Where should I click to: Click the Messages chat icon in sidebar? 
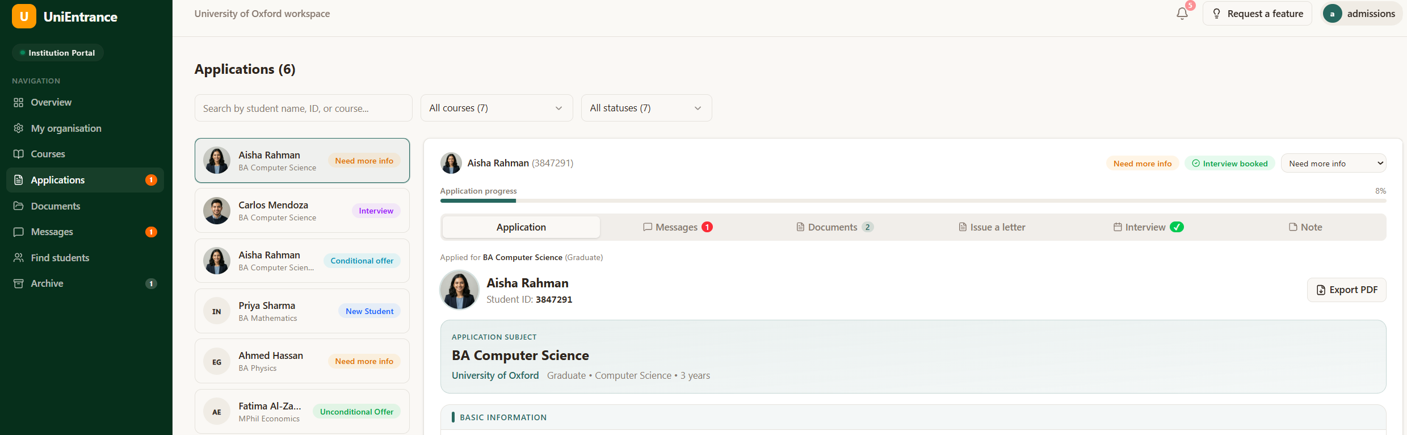tap(19, 232)
